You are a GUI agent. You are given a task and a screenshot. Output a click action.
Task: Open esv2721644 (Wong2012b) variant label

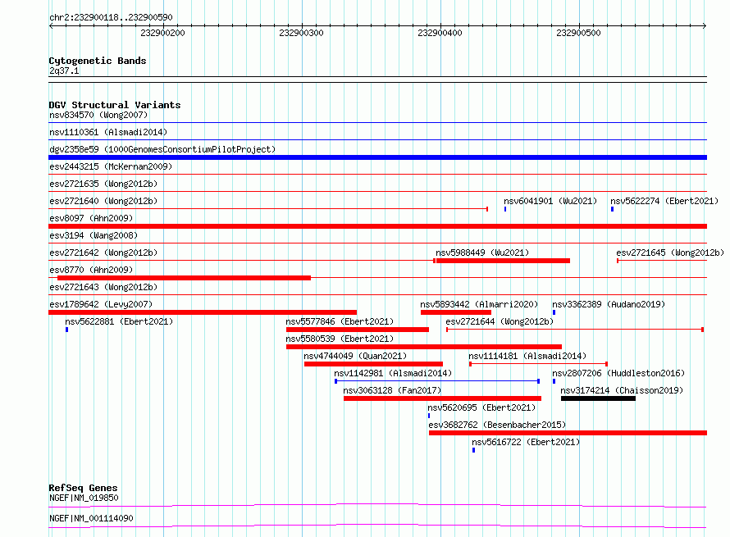pos(500,321)
